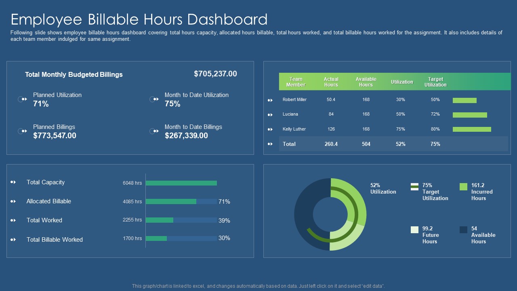Click the Total Capacity 6048 hrs bar
This screenshot has height=291, width=517.
pyautogui.click(x=181, y=183)
